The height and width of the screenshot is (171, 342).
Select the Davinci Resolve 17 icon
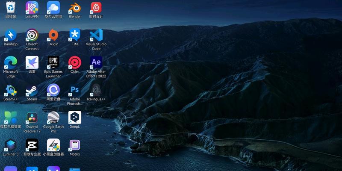point(32,117)
